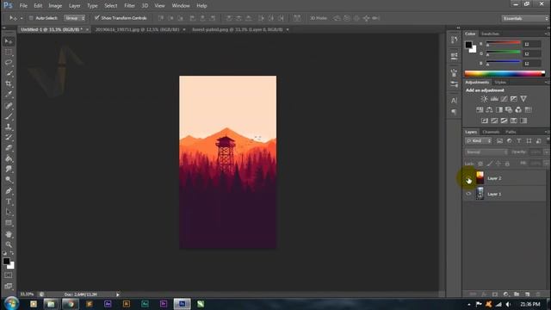Viewport: 551px width, 310px height.
Task: Click the Windows Start button
Action: click(x=11, y=304)
